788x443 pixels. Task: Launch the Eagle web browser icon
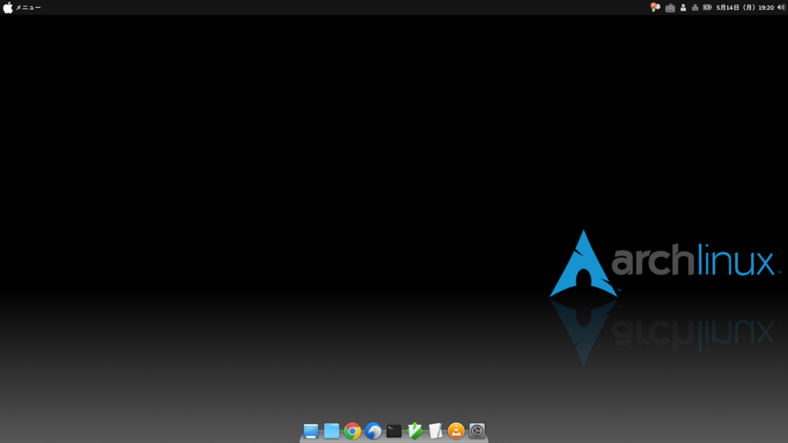[x=374, y=431]
